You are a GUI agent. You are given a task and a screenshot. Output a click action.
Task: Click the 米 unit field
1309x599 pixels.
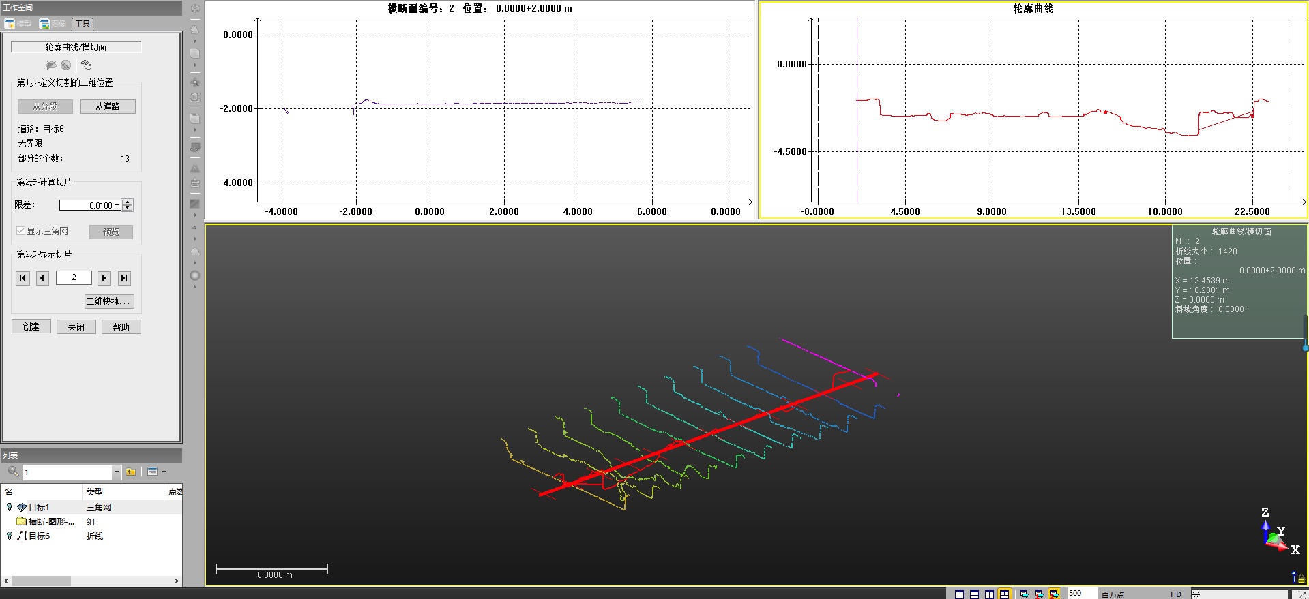(1240, 594)
